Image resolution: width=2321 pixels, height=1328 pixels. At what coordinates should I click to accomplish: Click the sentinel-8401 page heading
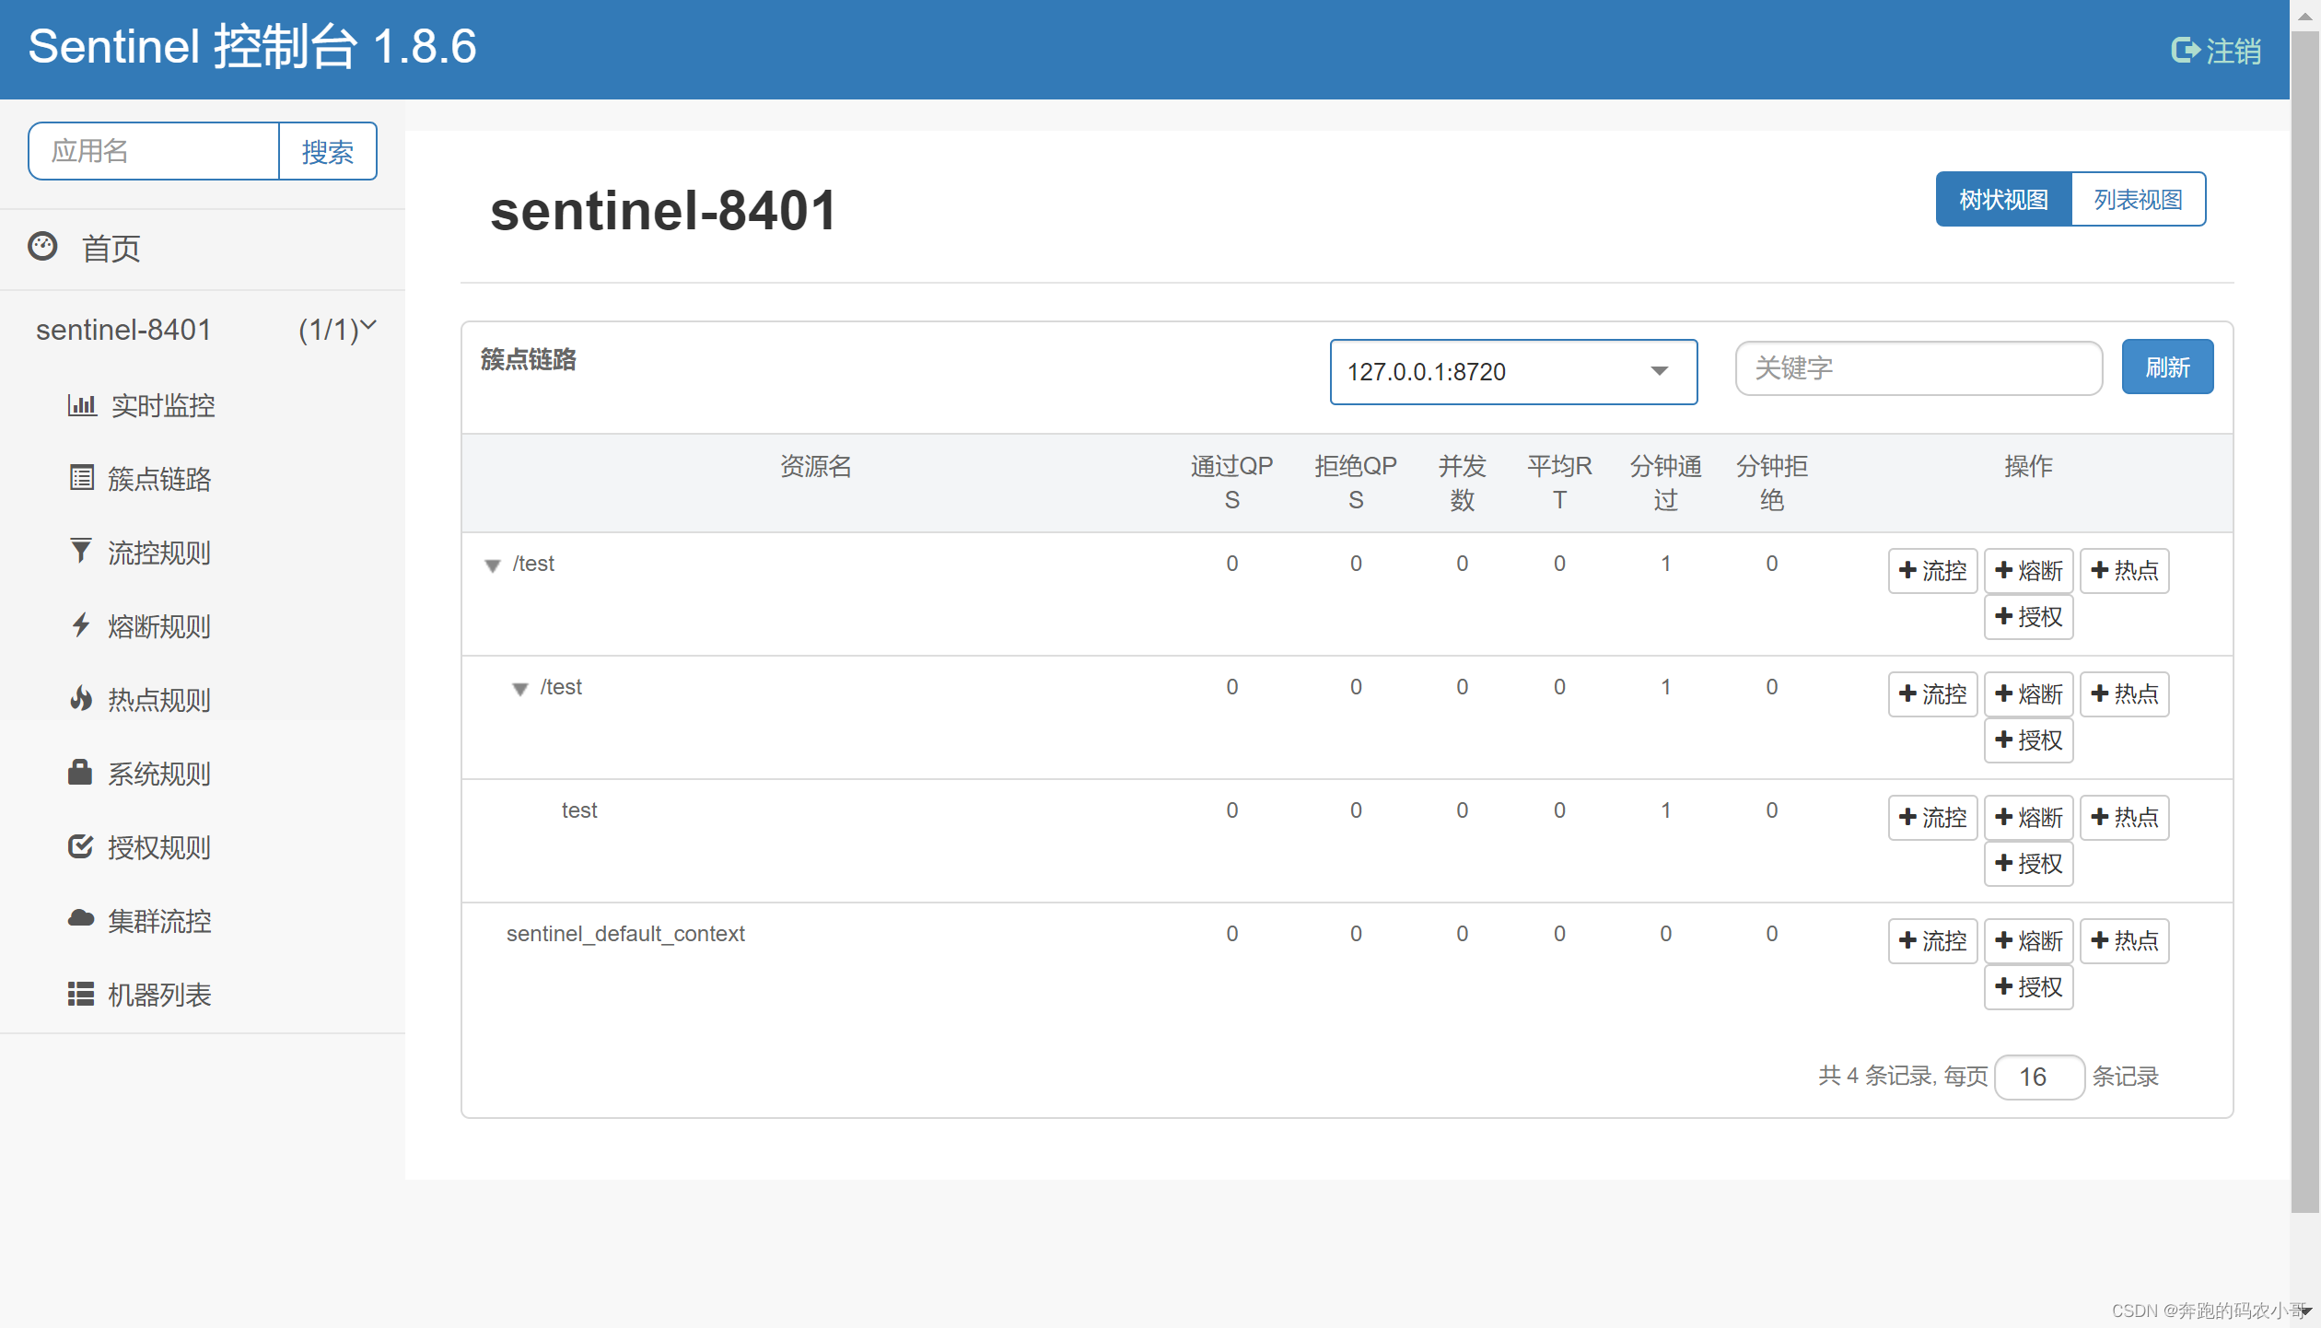pyautogui.click(x=663, y=210)
